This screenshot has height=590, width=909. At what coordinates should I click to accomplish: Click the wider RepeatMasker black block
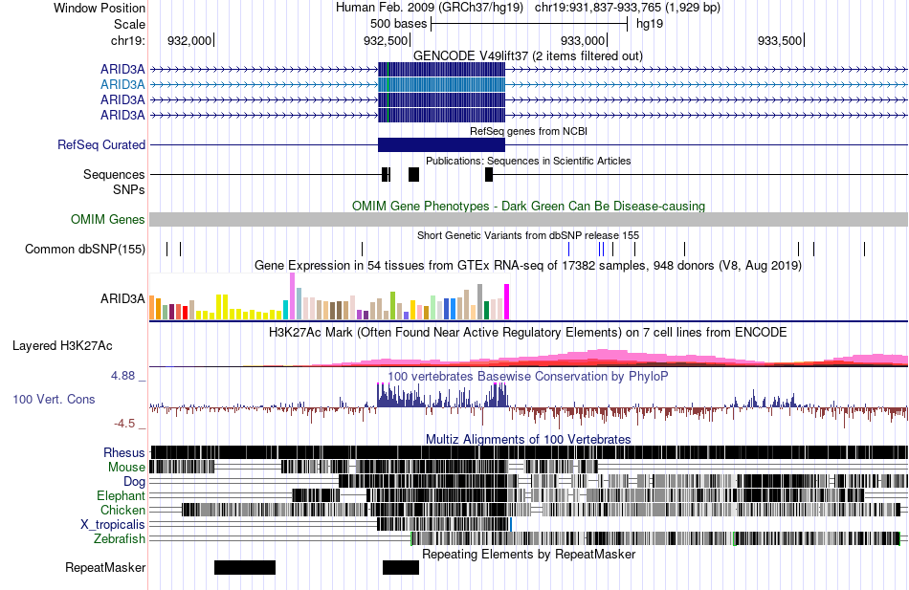tap(245, 567)
